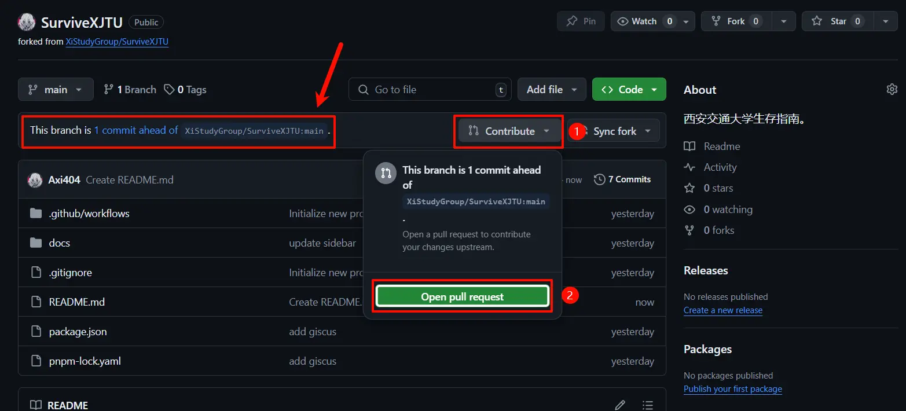Open the add giscus commit for package.json
906x411 pixels.
point(313,332)
